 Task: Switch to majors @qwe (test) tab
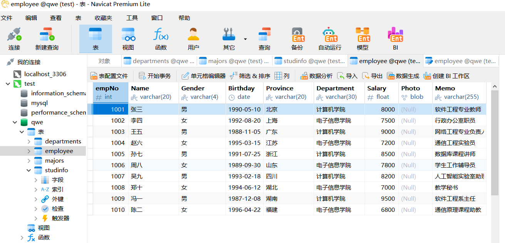[234, 61]
